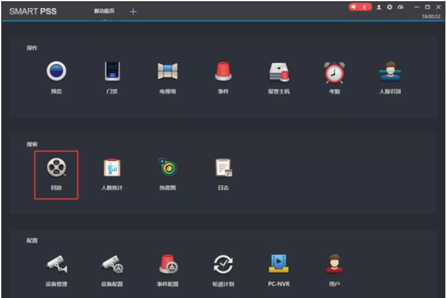The height and width of the screenshot is (298, 446).
Task: Open the 轮巡计划 tour plan module
Action: pyautogui.click(x=223, y=265)
